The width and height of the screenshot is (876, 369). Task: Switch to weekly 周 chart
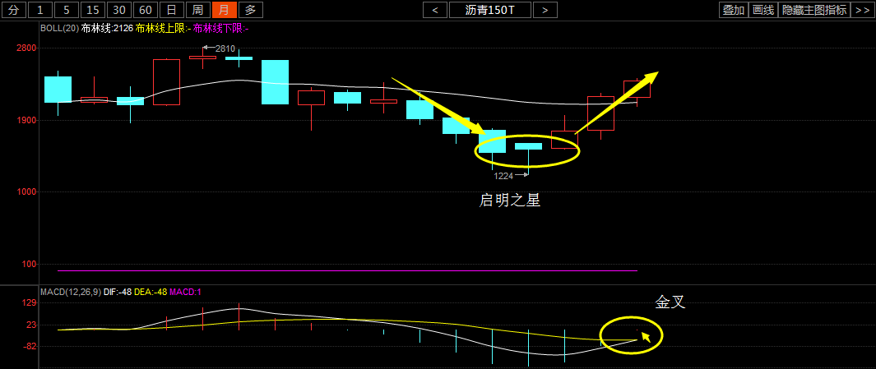(x=197, y=10)
